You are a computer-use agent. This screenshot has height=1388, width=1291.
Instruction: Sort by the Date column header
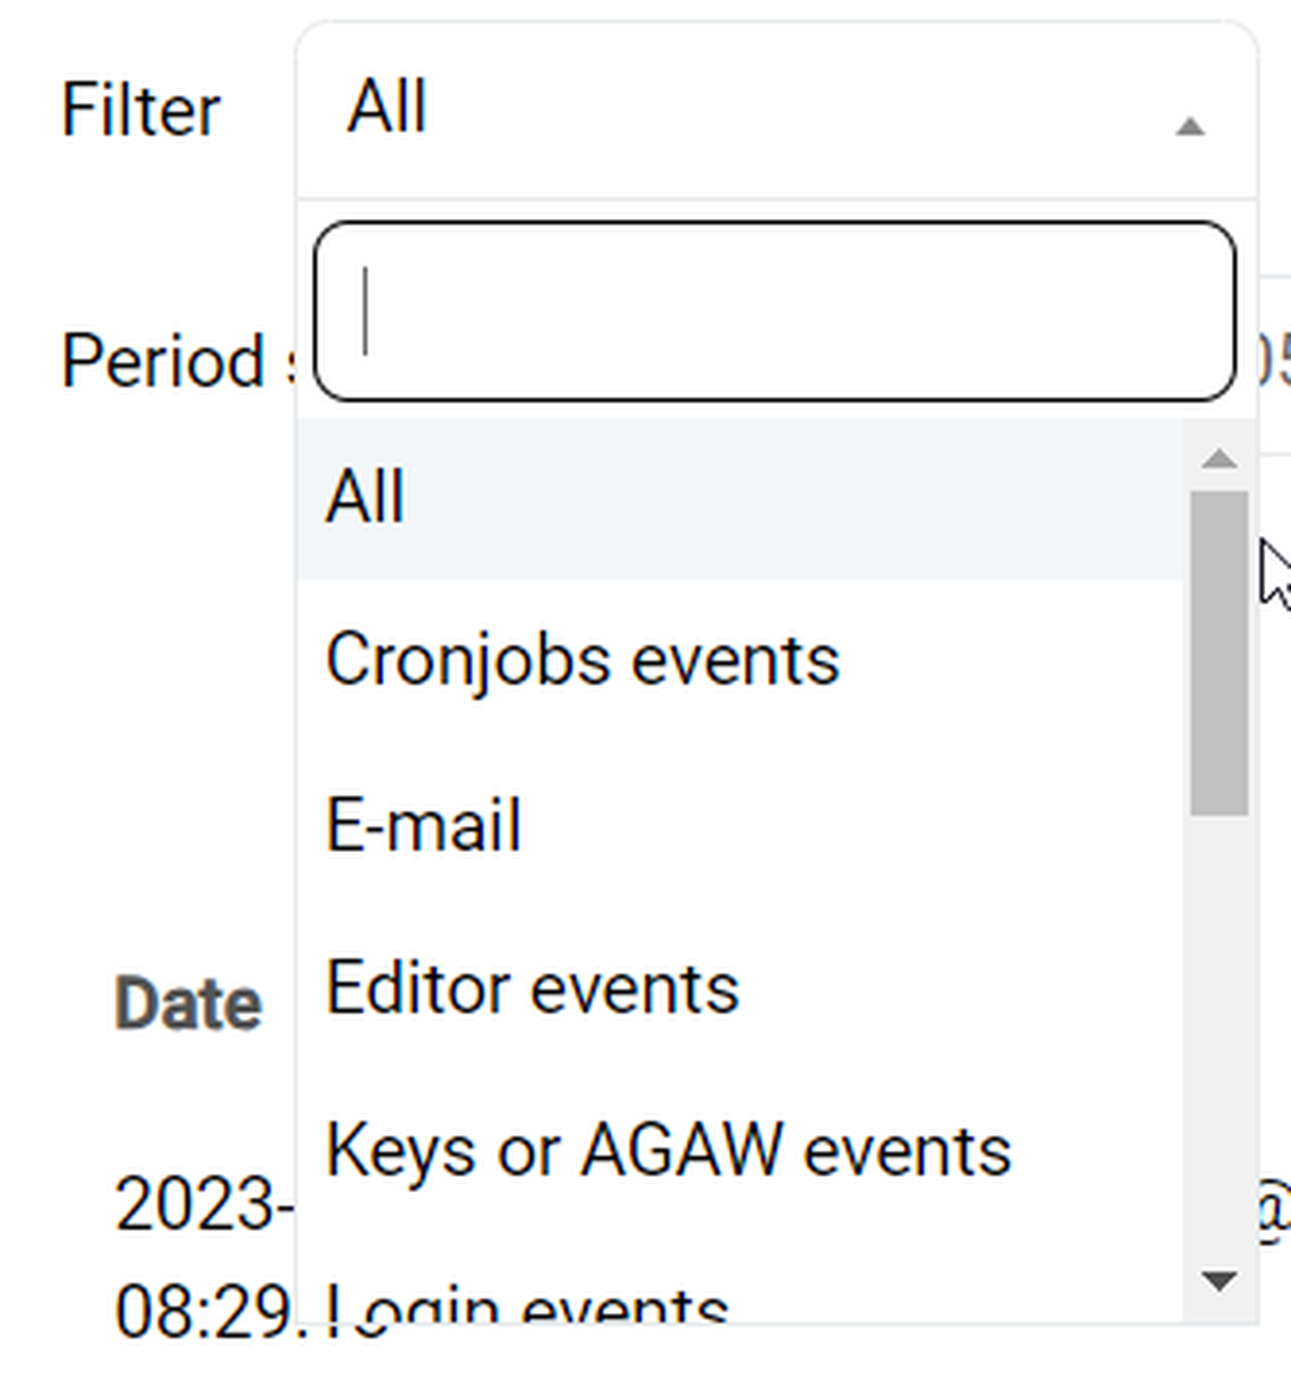tap(188, 1005)
